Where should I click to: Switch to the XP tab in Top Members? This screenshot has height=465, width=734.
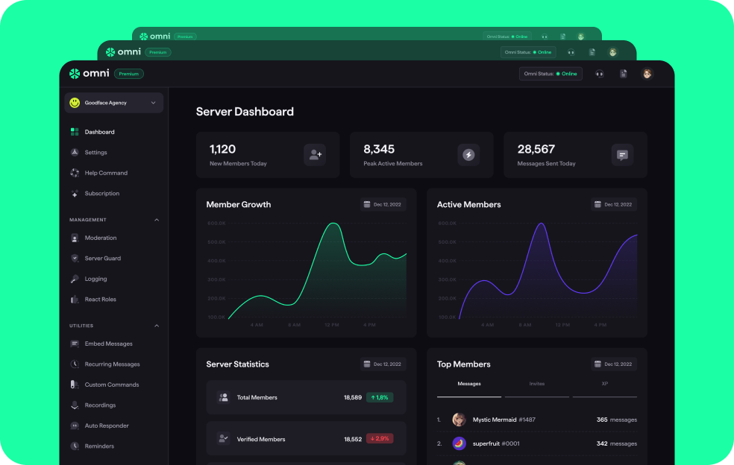[x=605, y=384]
